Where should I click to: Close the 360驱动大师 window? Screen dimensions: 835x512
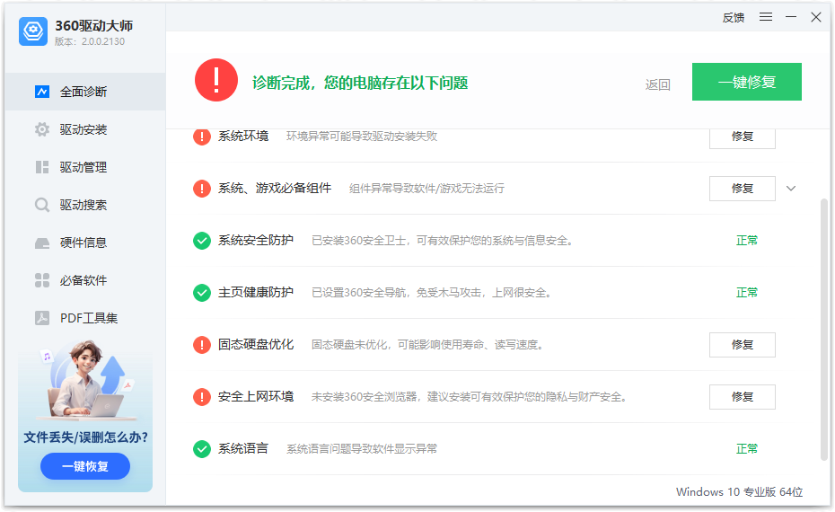tap(816, 17)
